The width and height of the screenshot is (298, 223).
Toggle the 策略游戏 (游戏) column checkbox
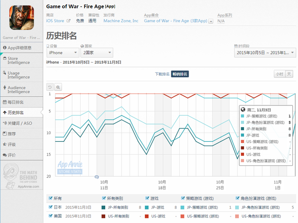point(183,198)
